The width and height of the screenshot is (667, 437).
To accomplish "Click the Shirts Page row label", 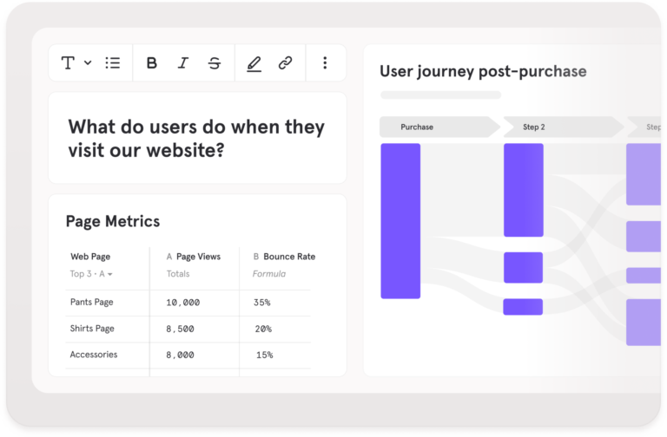I will tap(92, 329).
